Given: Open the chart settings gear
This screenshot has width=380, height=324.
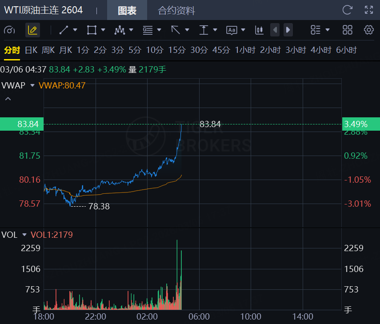Looking at the screenshot, I should [x=368, y=30].
